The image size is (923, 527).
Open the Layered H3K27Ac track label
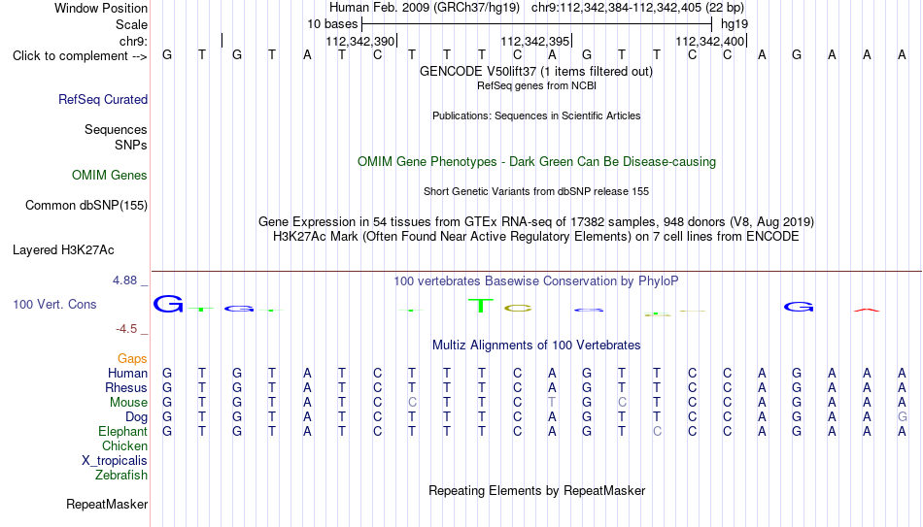(63, 250)
